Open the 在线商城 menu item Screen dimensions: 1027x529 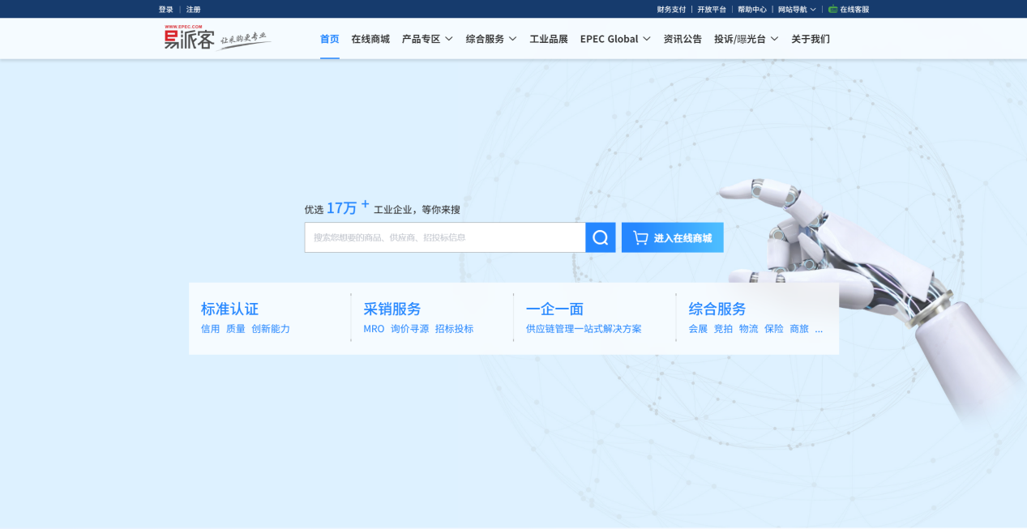coord(370,39)
